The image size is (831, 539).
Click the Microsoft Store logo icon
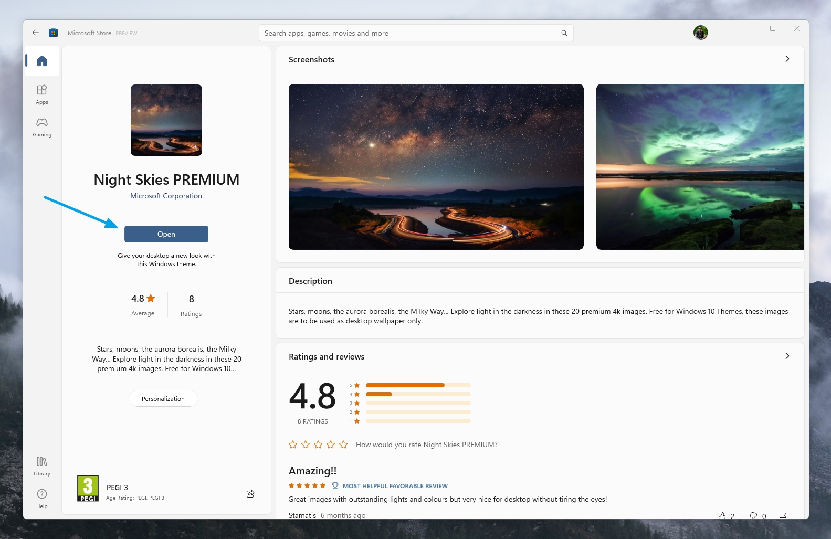point(53,33)
